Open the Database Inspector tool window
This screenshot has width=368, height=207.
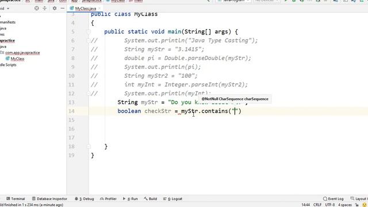(49, 199)
